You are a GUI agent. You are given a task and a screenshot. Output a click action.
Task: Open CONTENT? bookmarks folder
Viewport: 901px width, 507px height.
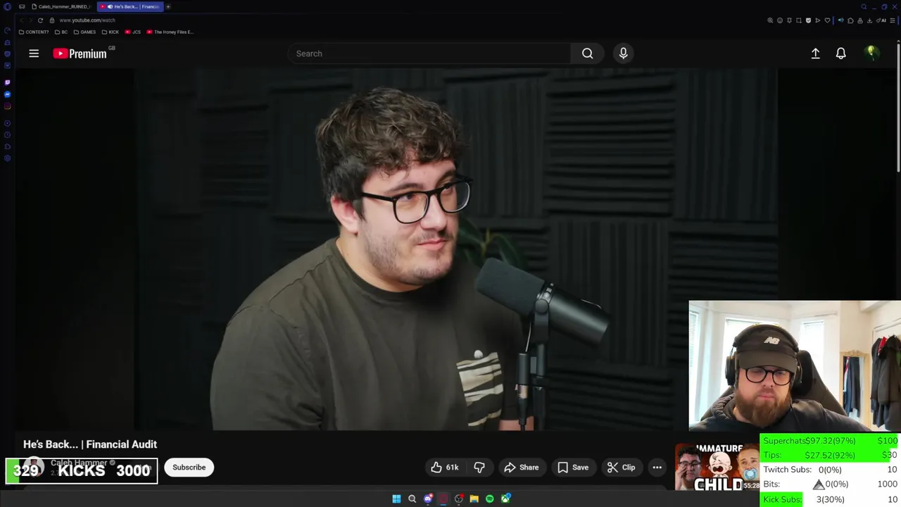34,32
